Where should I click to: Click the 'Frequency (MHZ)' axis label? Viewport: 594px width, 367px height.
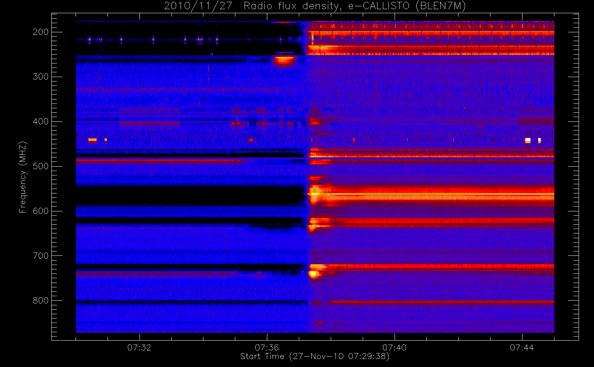23,177
